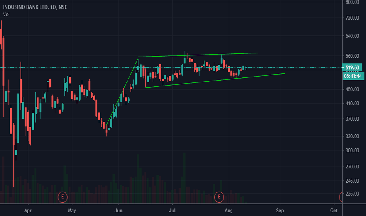Image resolution: width=366 pixels, height=216 pixels.
Task: Click the Aug label on time axis
Action: click(229, 211)
